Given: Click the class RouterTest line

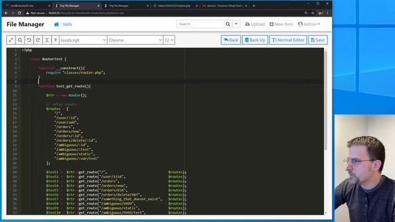Looking at the screenshot, I should [x=48, y=59].
